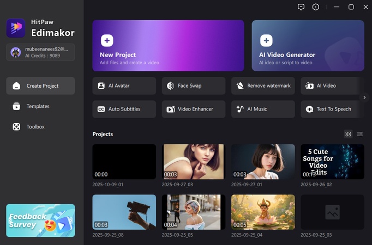This screenshot has height=245, width=372.
Task: Open the Toolbox section
Action: point(35,127)
